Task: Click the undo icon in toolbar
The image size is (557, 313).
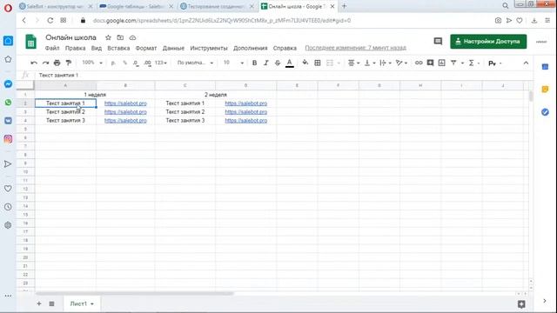Action: pos(34,63)
